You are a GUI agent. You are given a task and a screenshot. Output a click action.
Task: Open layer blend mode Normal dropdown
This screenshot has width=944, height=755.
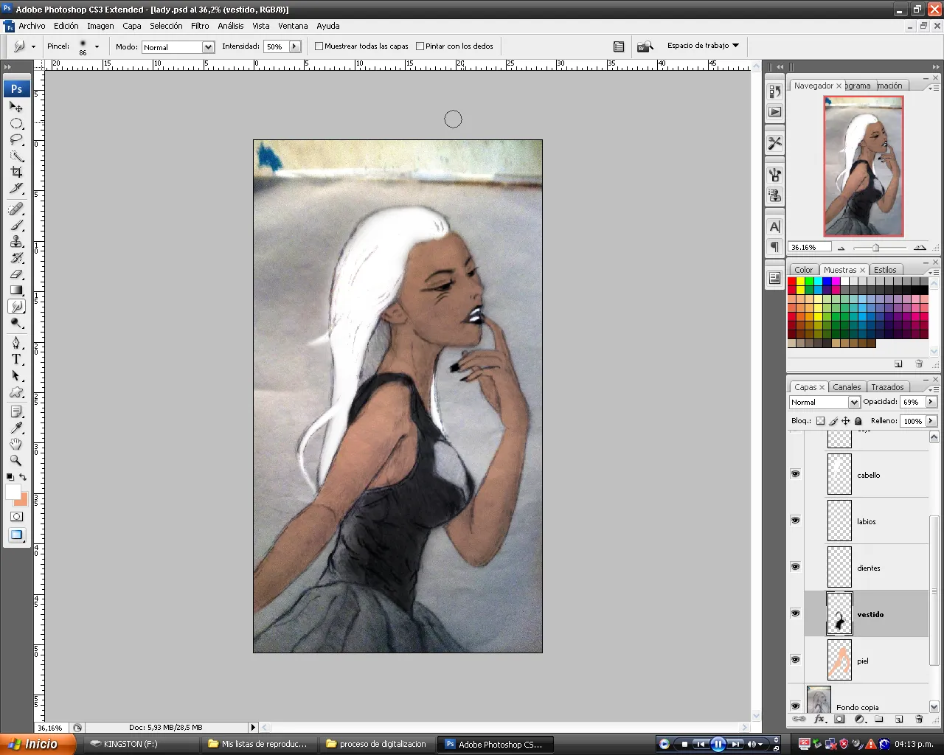(x=825, y=402)
